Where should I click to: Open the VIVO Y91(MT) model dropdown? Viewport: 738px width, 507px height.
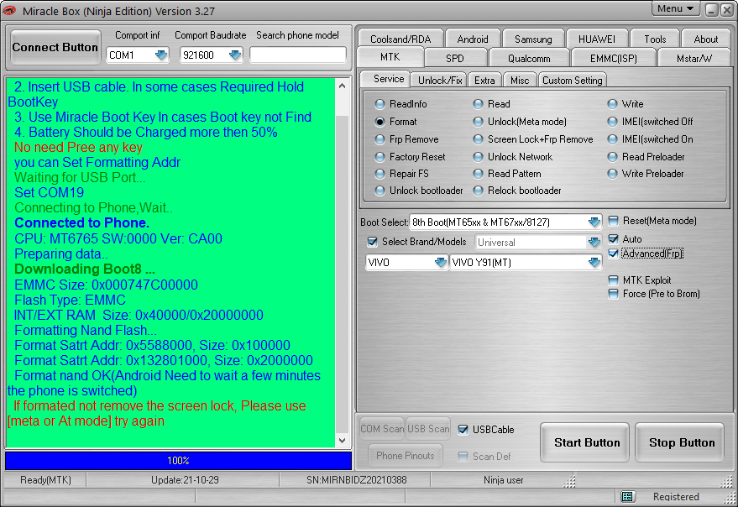594,262
